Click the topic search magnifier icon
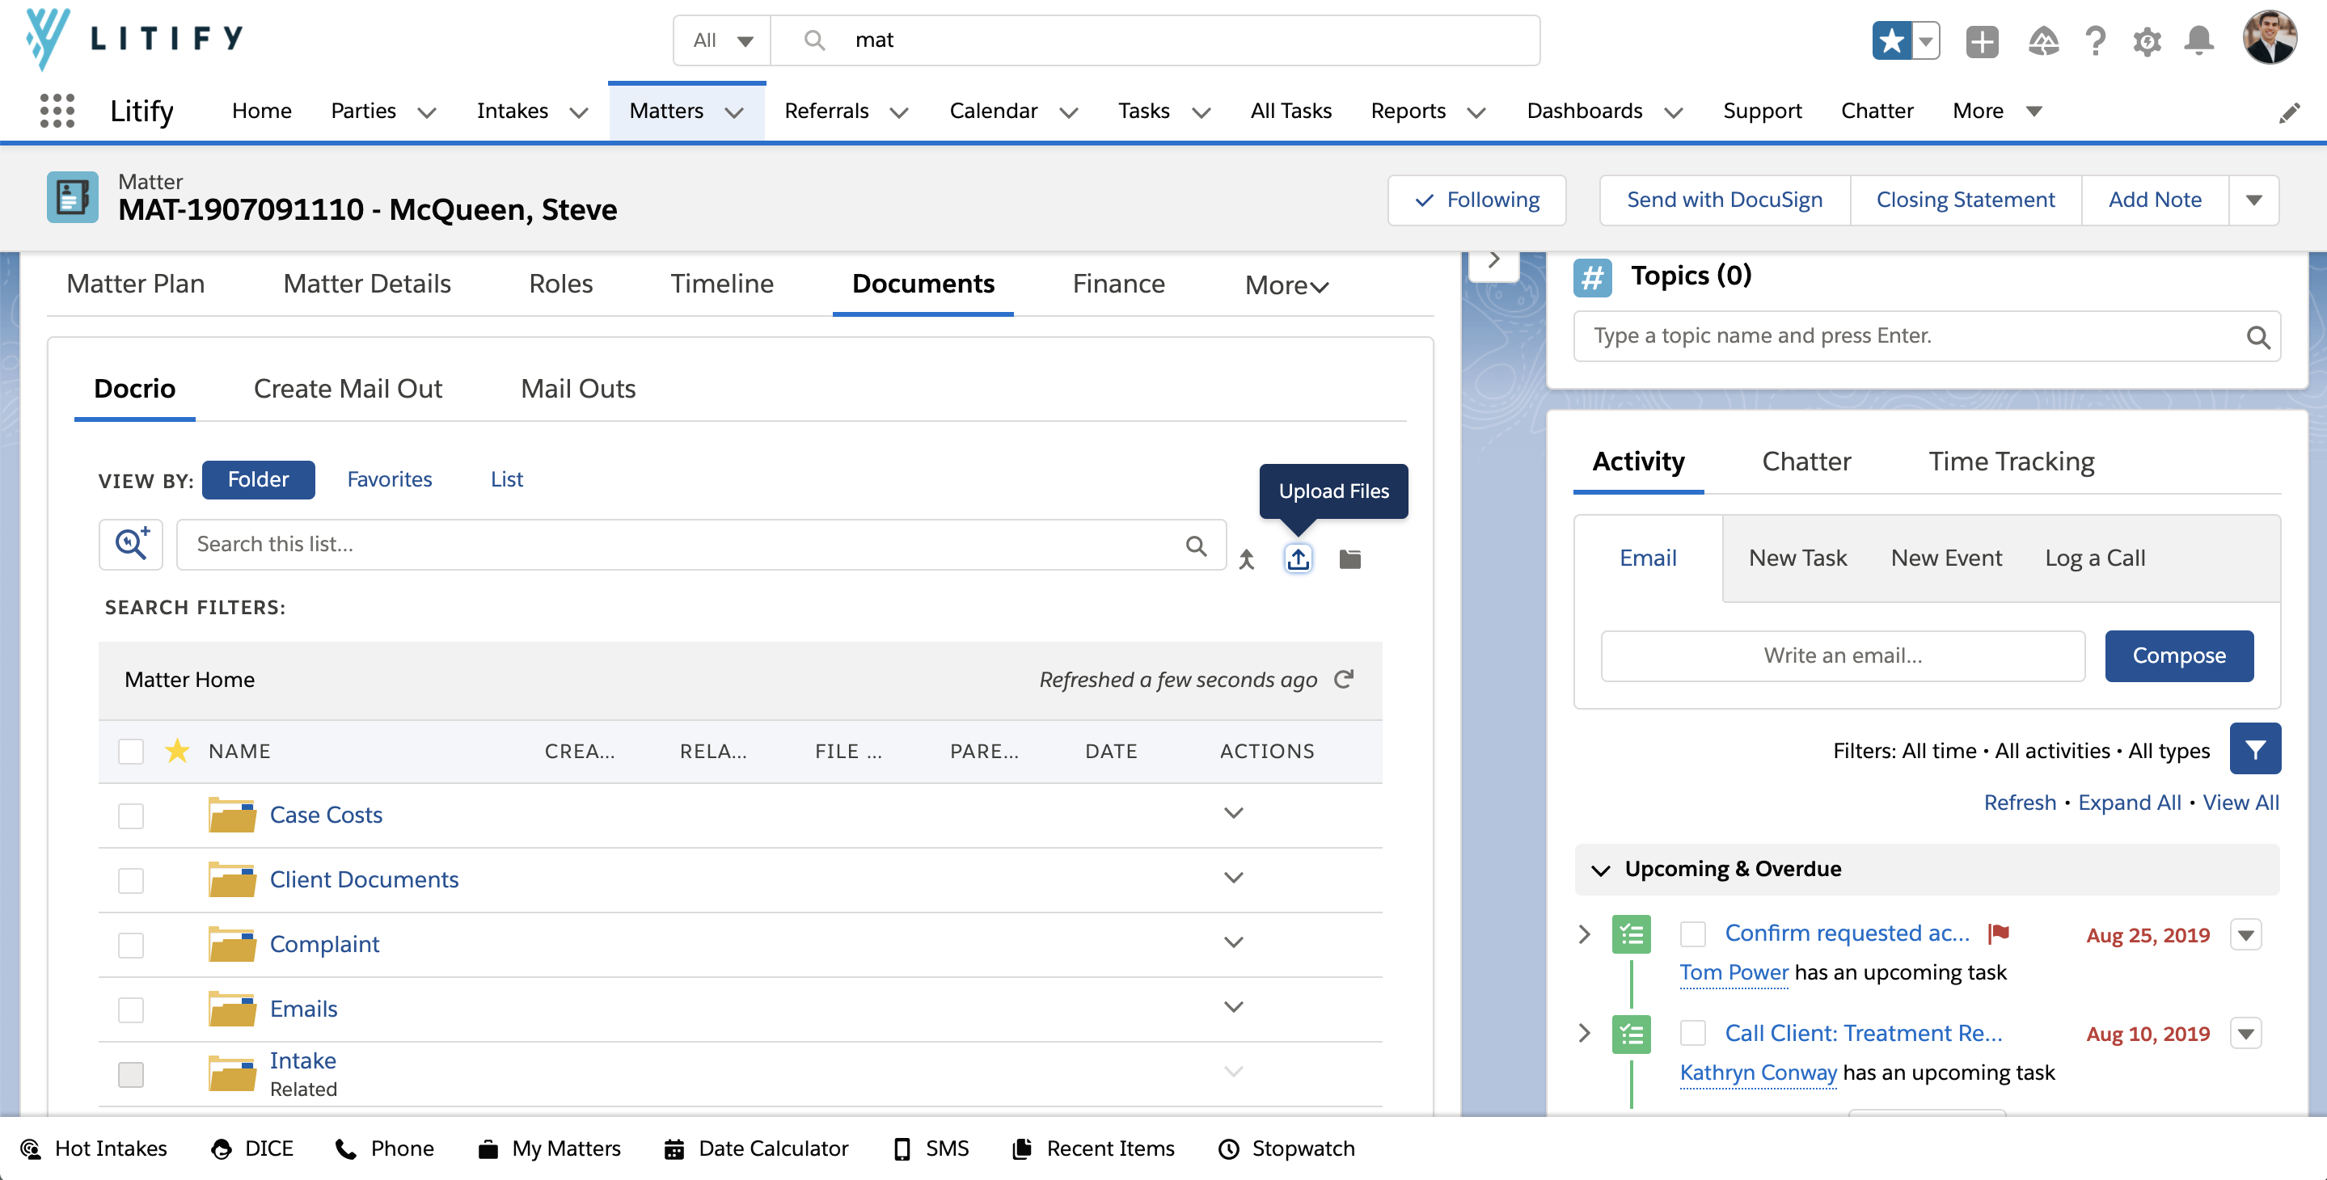The image size is (2327, 1180). pyautogui.click(x=2257, y=337)
